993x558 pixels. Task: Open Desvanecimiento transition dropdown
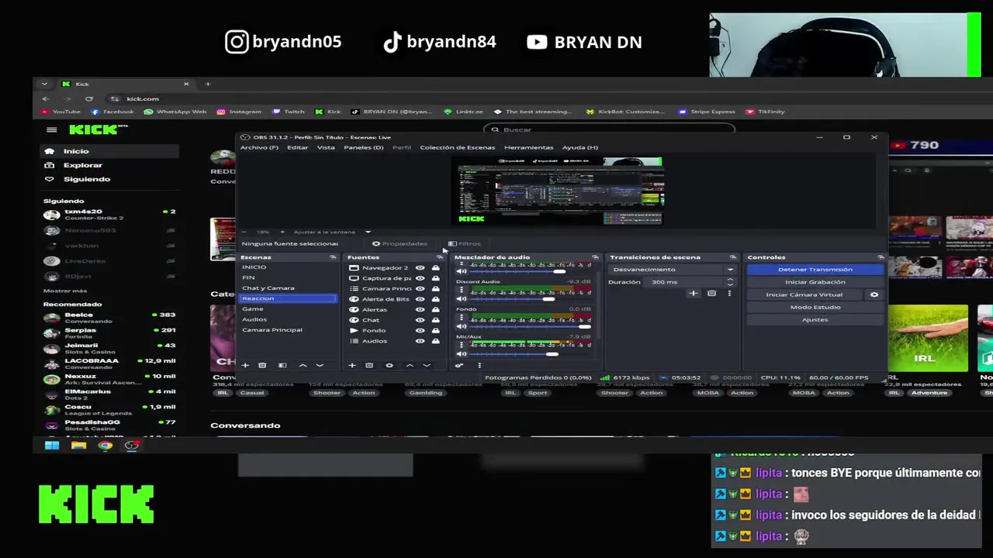point(672,270)
